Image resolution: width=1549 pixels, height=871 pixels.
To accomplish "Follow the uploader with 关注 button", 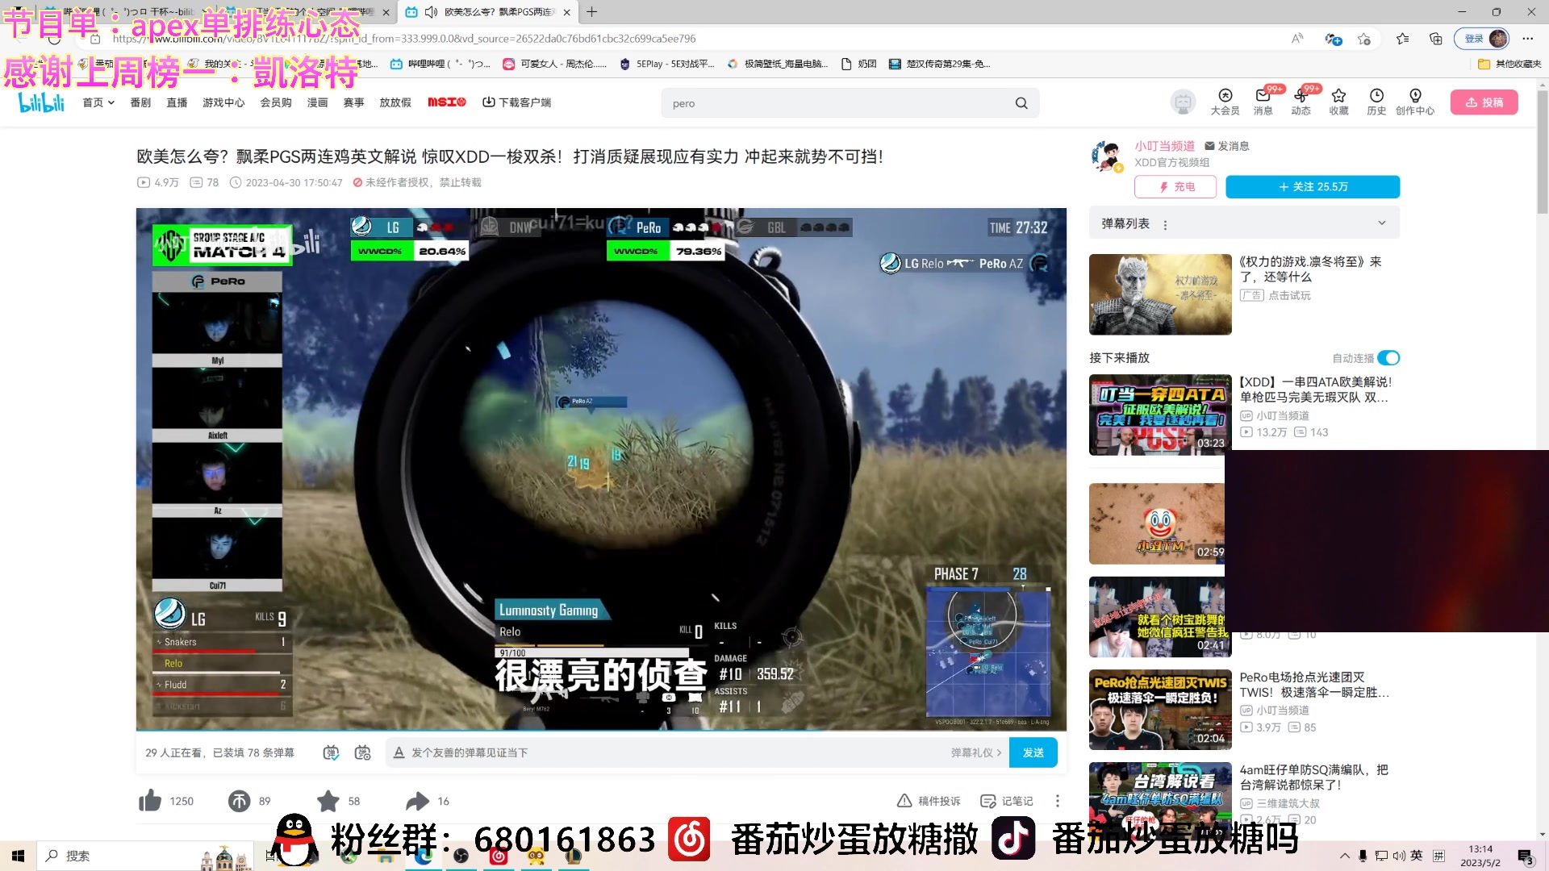I will point(1313,186).
